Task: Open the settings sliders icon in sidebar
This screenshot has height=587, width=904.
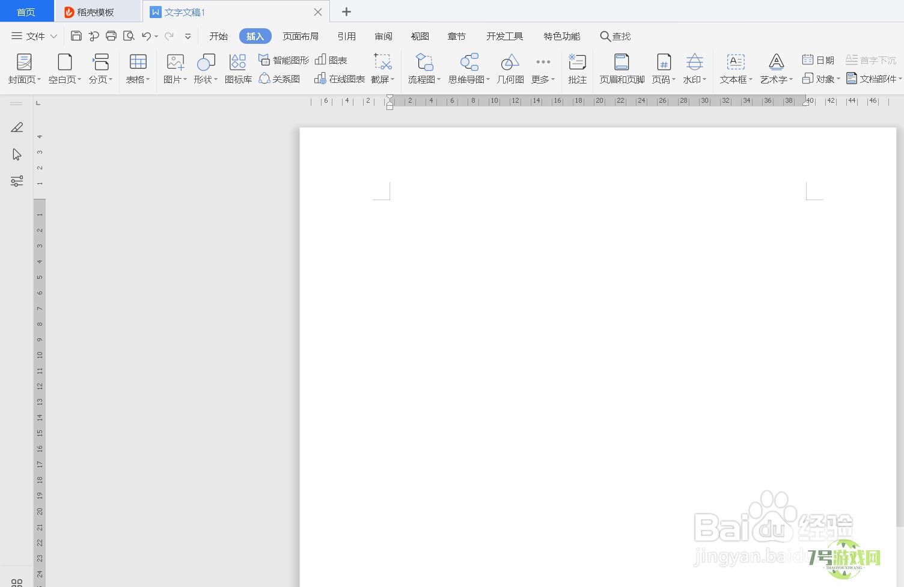Action: [x=17, y=181]
